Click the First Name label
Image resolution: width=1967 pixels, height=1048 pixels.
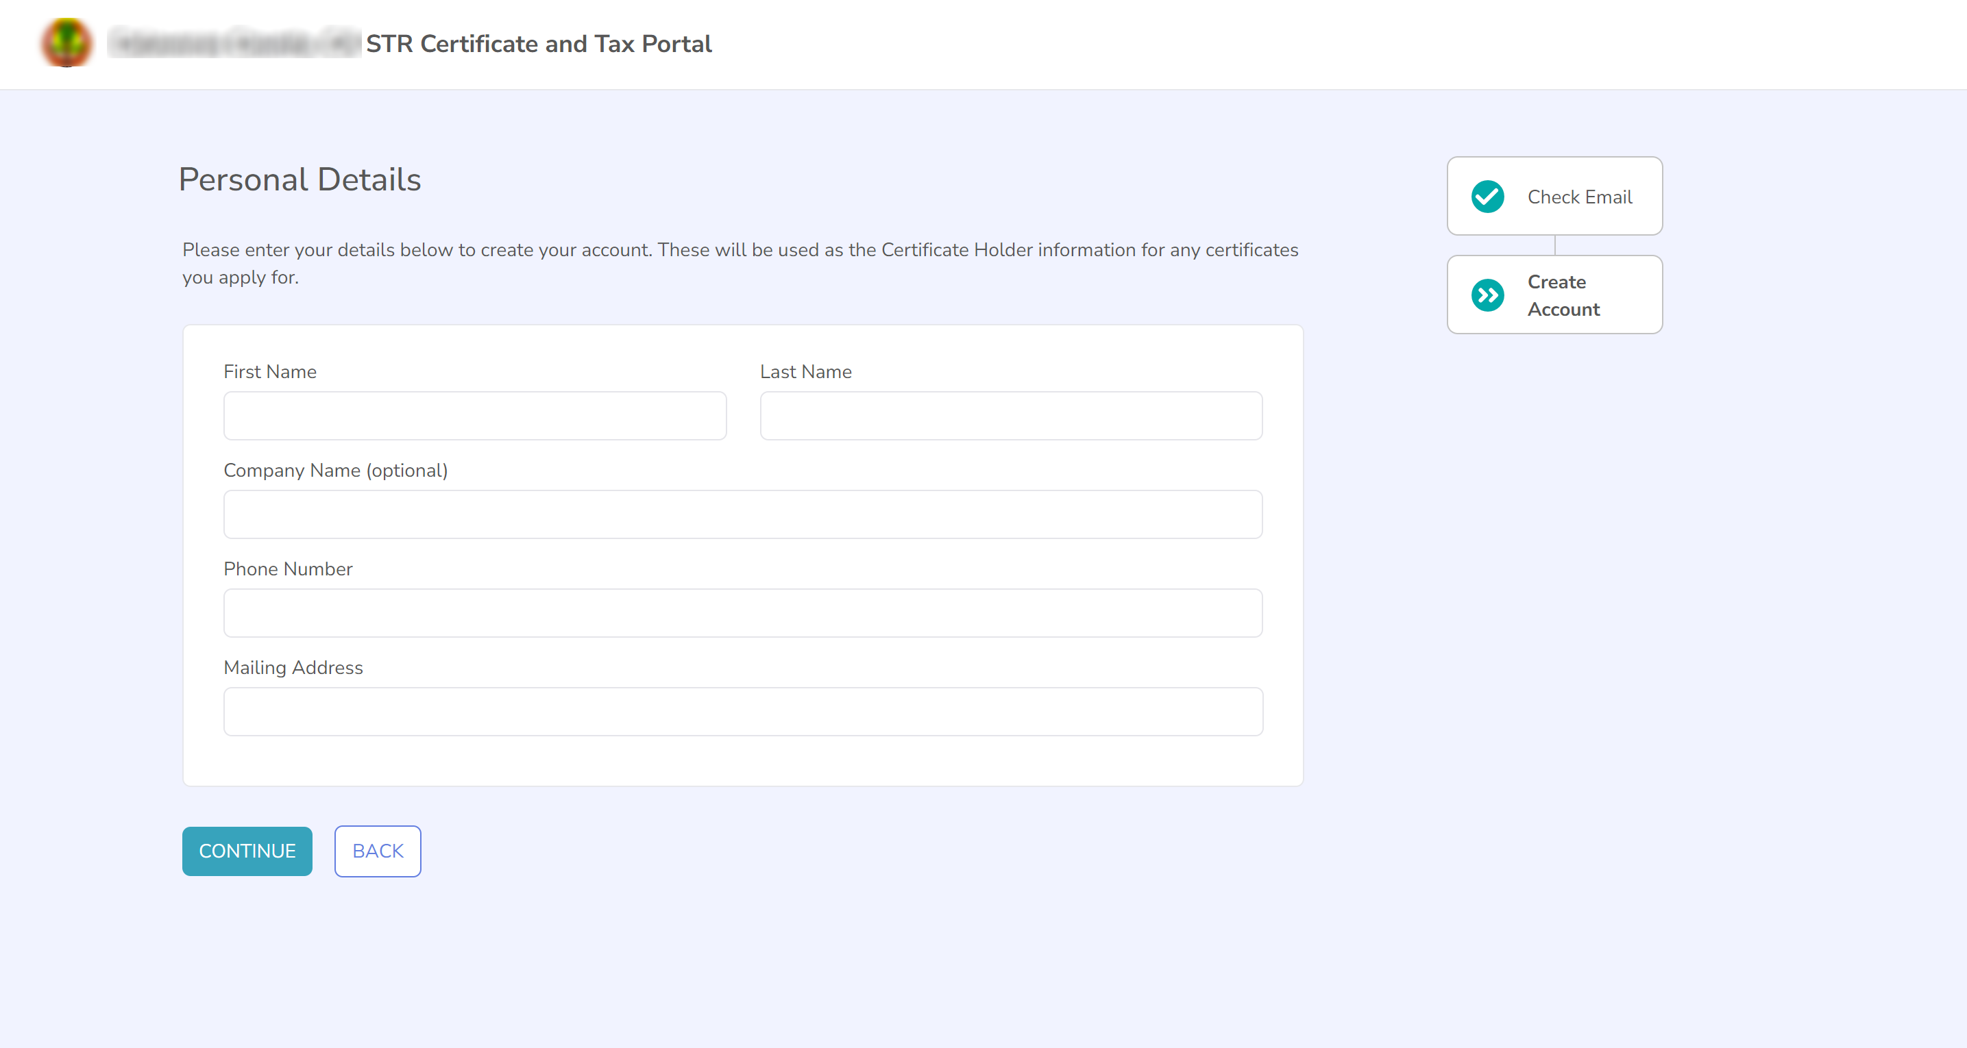270,372
